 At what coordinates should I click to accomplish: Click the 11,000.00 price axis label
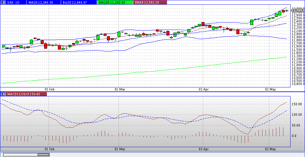pos(298,65)
